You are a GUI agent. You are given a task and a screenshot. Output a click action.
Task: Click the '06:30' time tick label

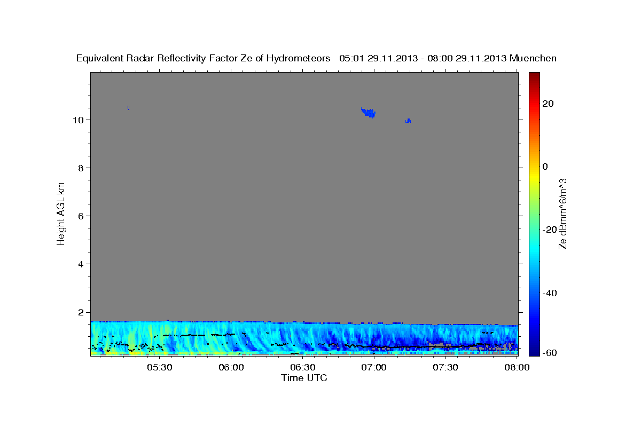[x=302, y=367]
